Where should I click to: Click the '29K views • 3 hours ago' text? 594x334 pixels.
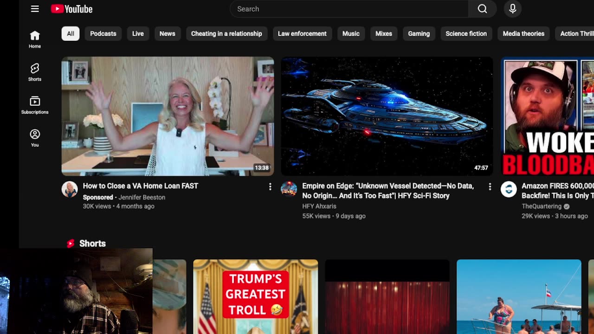[555, 216]
